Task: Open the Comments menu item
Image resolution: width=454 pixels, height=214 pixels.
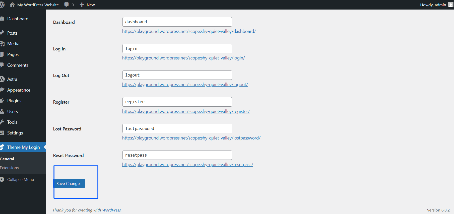Action: [x=18, y=65]
